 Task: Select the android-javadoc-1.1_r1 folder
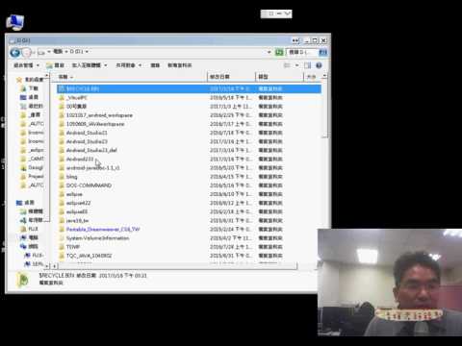pyautogui.click(x=92, y=168)
